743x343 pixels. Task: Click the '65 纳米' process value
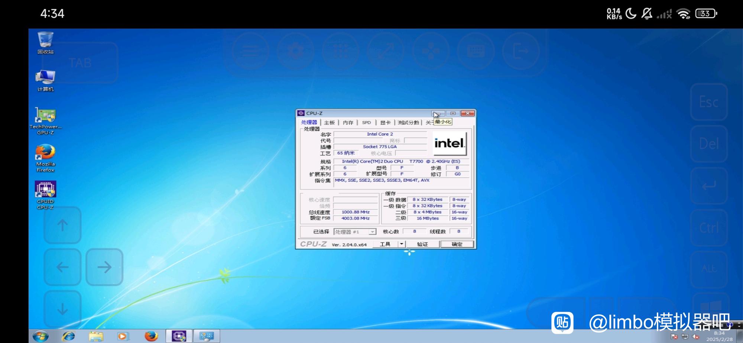346,153
